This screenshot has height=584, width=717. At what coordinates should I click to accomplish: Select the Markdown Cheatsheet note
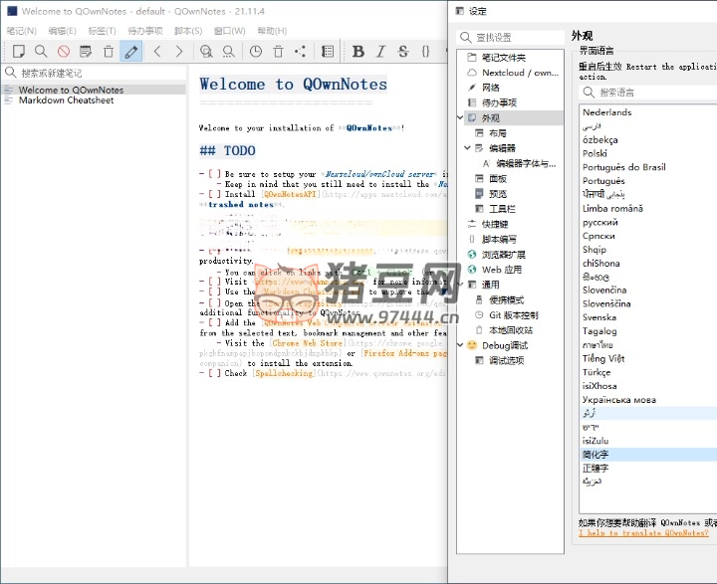pyautogui.click(x=66, y=100)
